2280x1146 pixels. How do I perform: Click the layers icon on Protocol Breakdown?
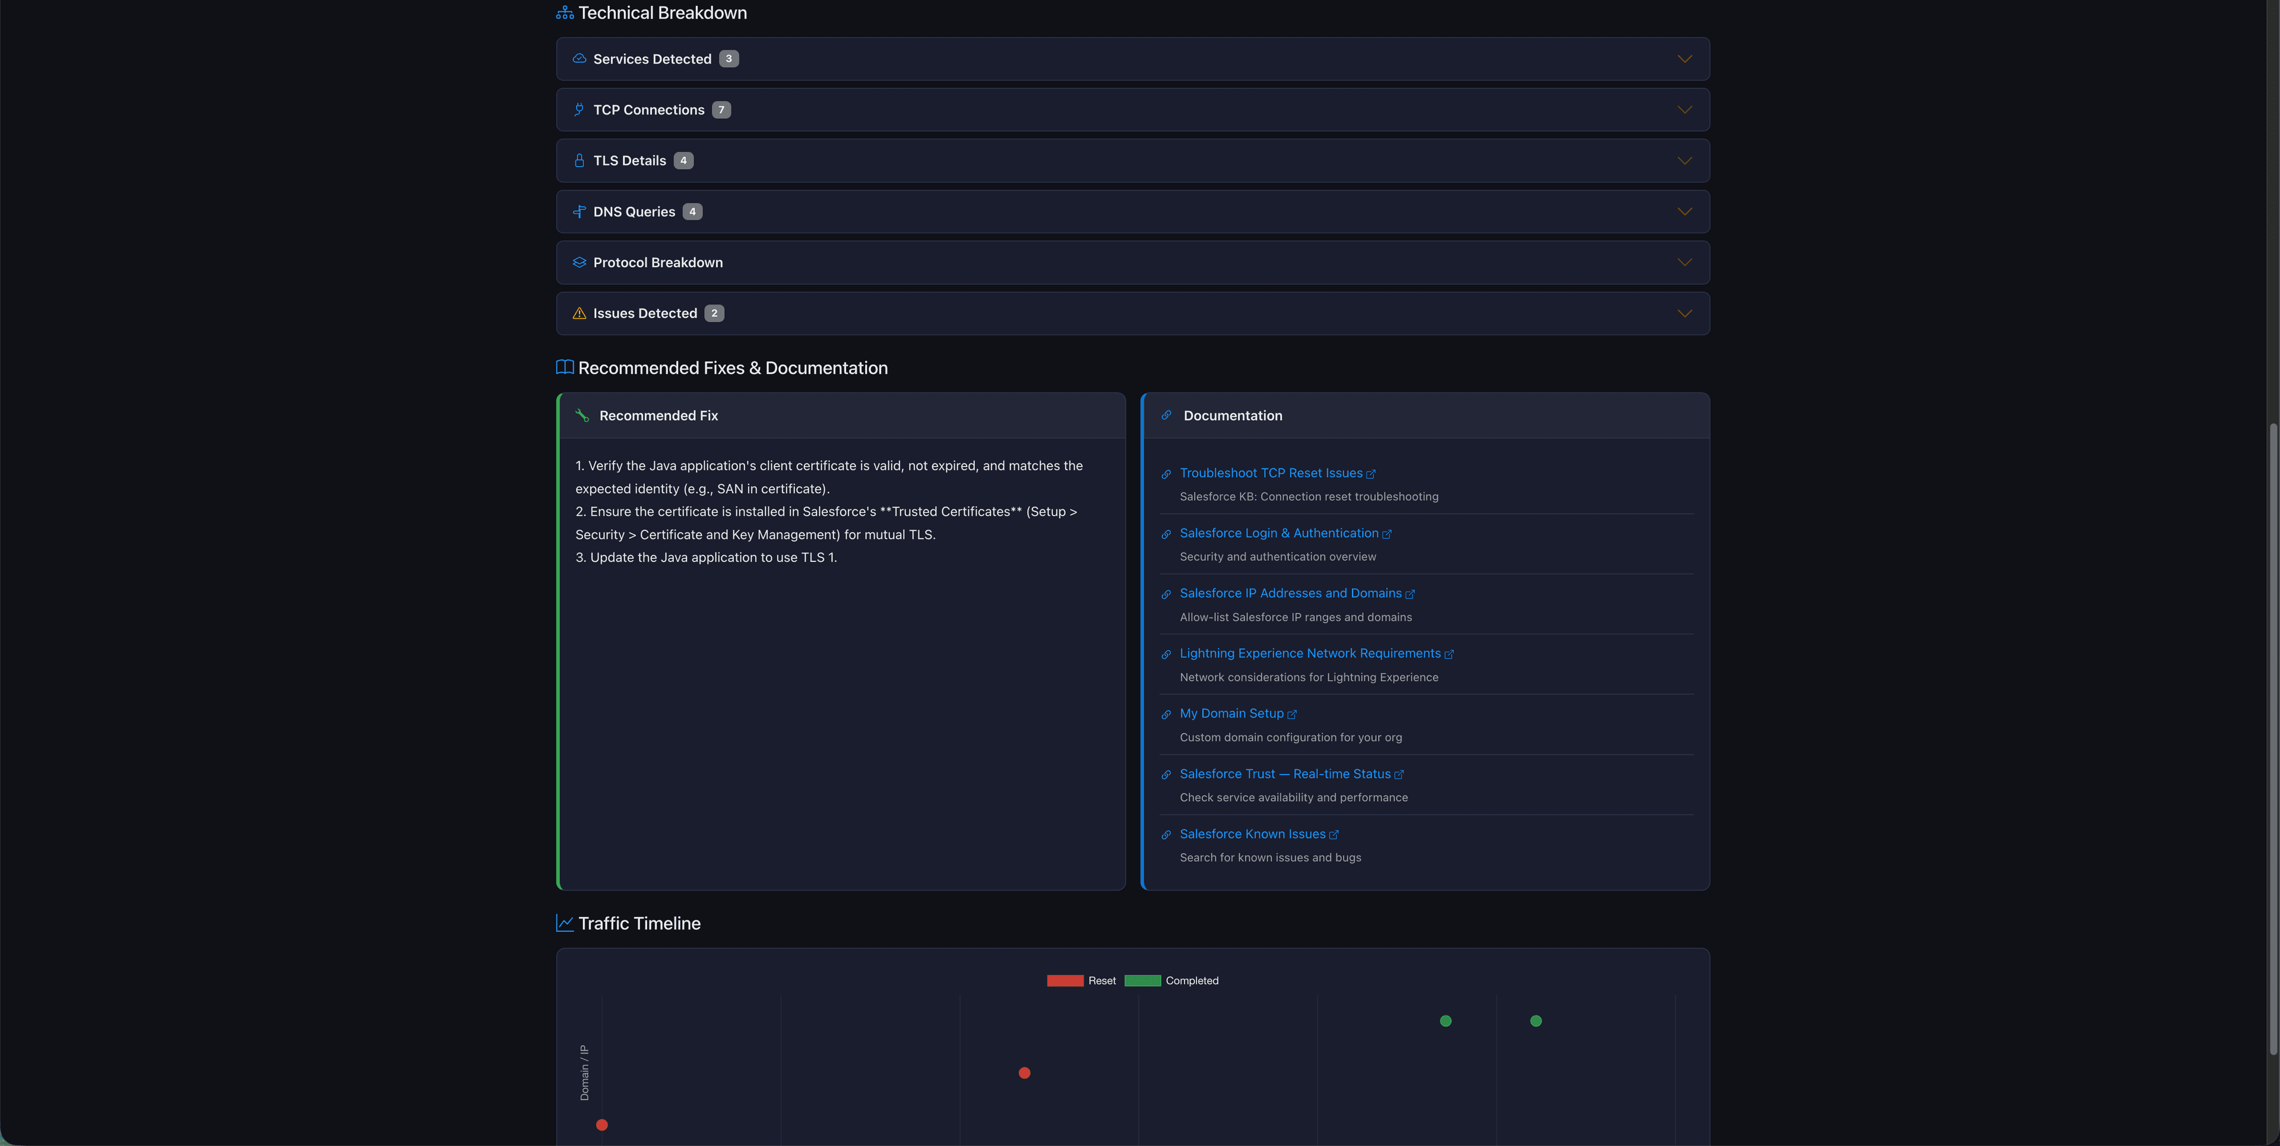[x=579, y=262]
